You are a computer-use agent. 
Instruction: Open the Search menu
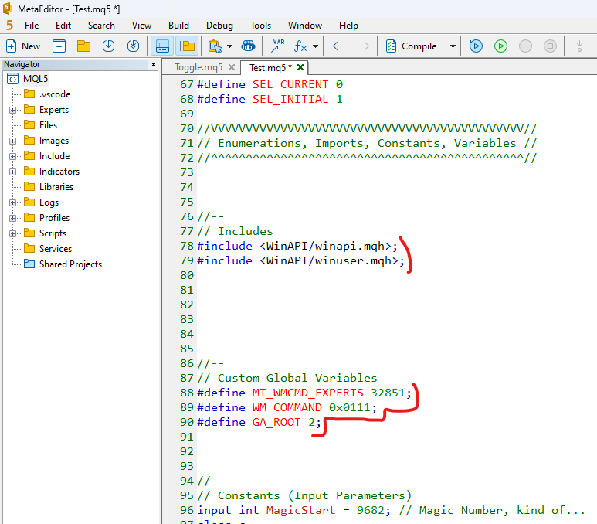click(x=101, y=26)
